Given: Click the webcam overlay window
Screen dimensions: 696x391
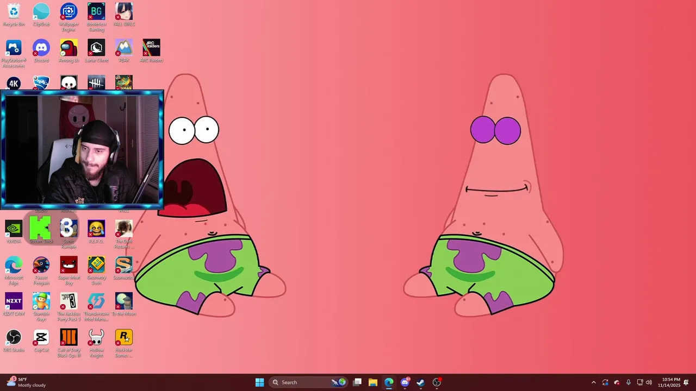Looking at the screenshot, I should click(82, 150).
